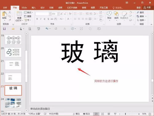
Task: Click the zoom slider handle
Action: coord(125,114)
